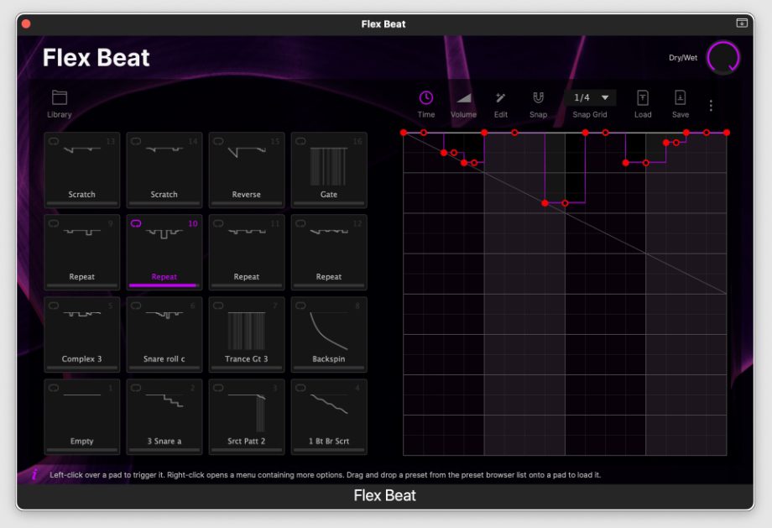Trigger the highlighted Repeat pad 10
The image size is (772, 528).
164,252
